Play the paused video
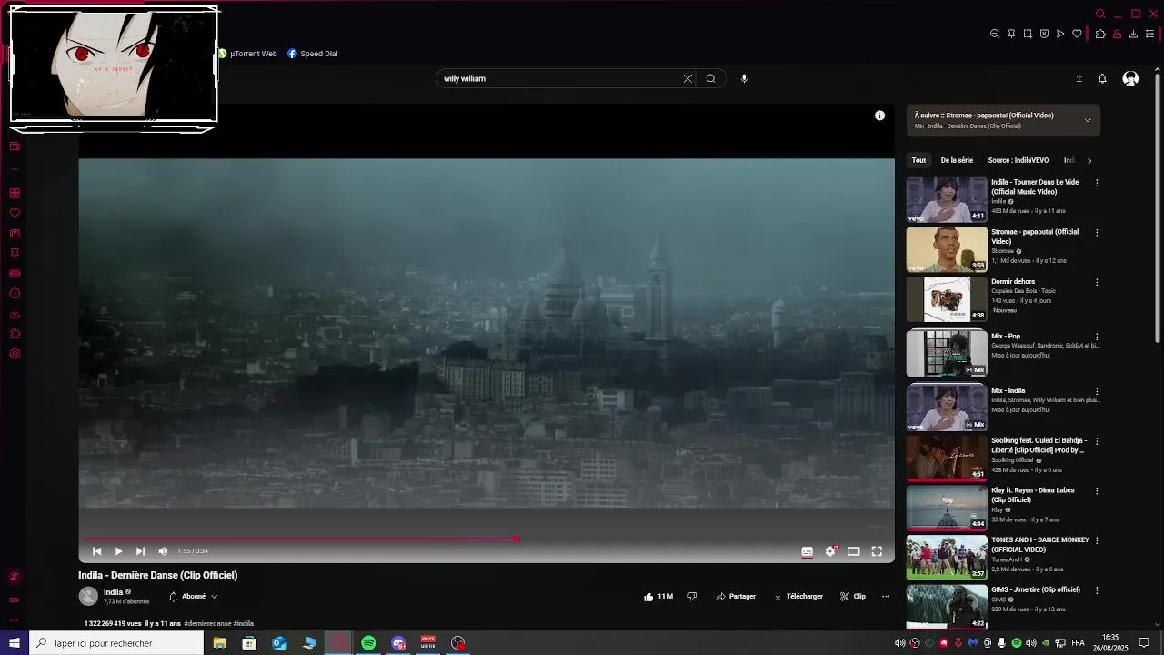The height and width of the screenshot is (655, 1164). tap(118, 551)
